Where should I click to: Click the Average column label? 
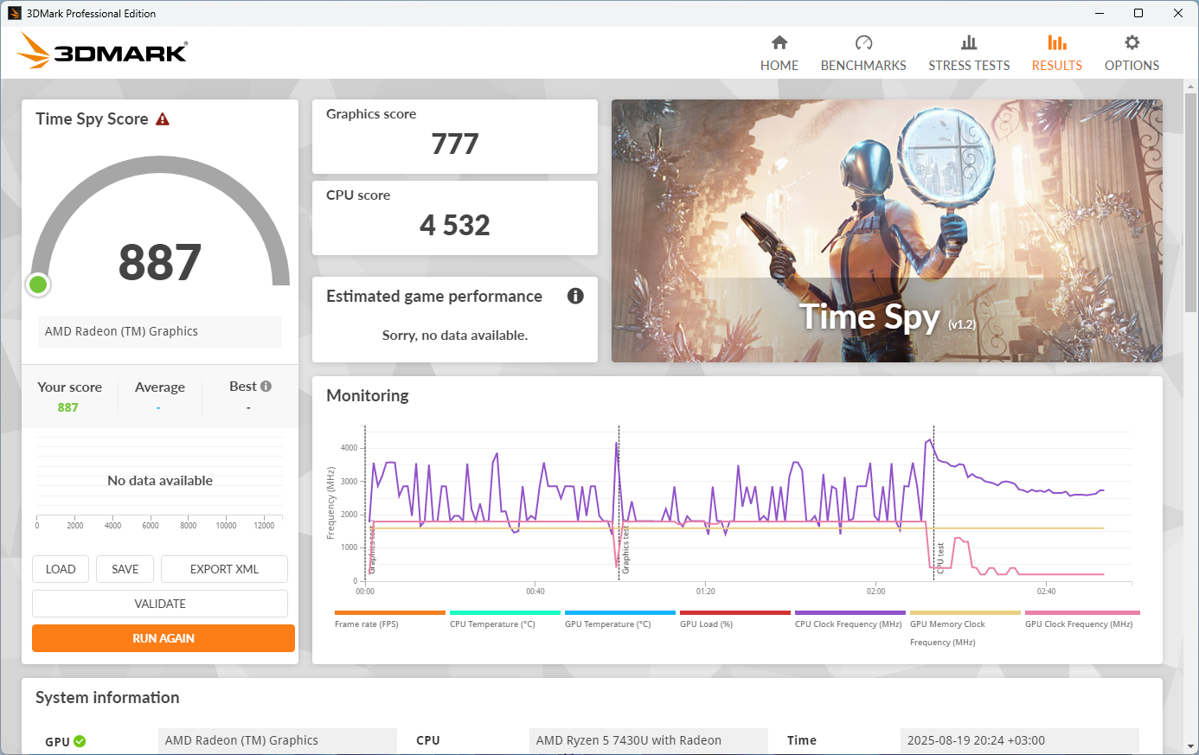pyautogui.click(x=160, y=387)
